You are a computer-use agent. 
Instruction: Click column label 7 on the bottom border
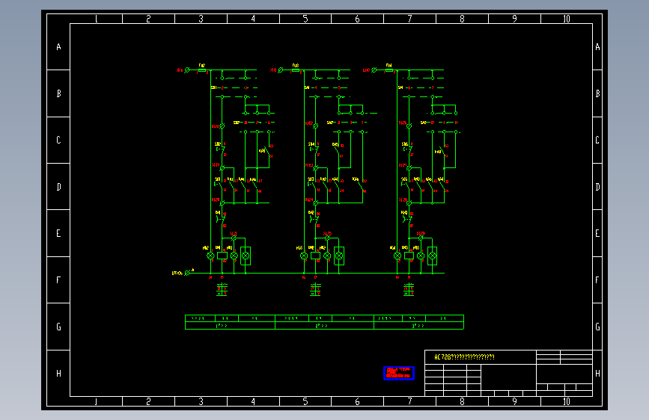pyautogui.click(x=409, y=401)
